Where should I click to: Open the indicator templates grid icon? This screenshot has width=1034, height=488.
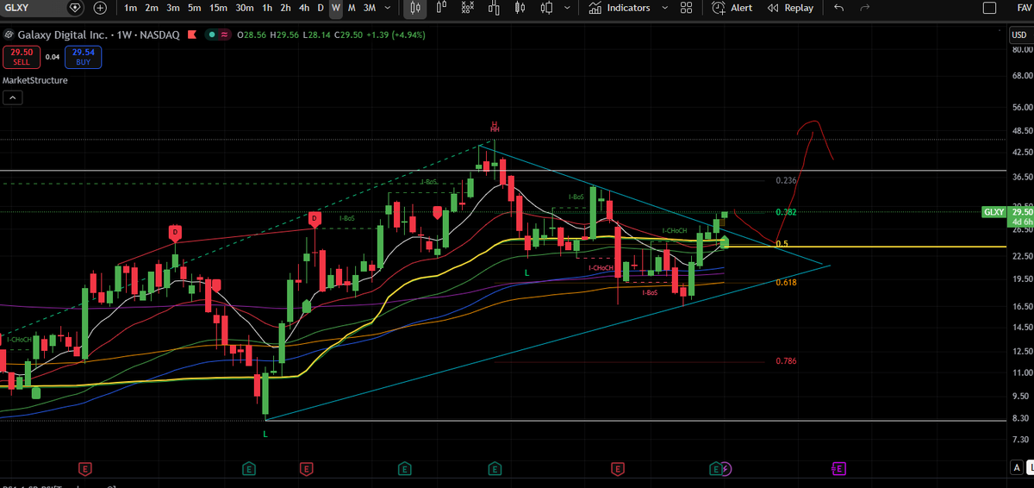click(x=686, y=8)
